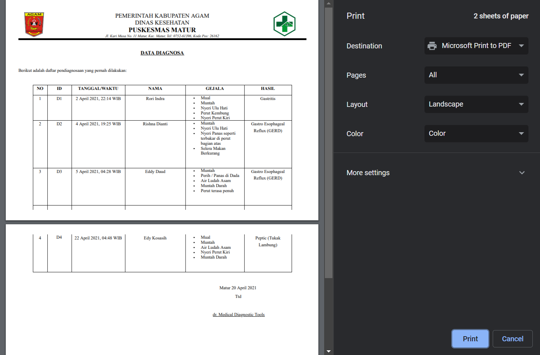Click the preview pane scrollbar thumb
The image size is (540, 355).
coord(328,143)
